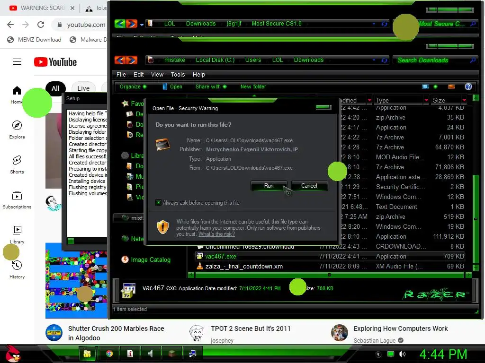The height and width of the screenshot is (363, 485).
Task: Open the Tools menu in Downloads window
Action: pyautogui.click(x=178, y=74)
